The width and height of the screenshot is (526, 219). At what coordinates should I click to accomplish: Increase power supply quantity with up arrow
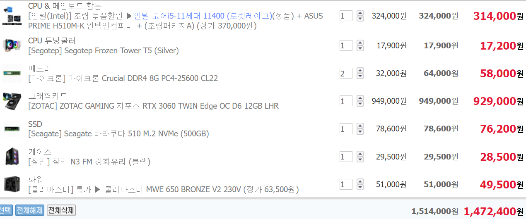tap(360, 182)
